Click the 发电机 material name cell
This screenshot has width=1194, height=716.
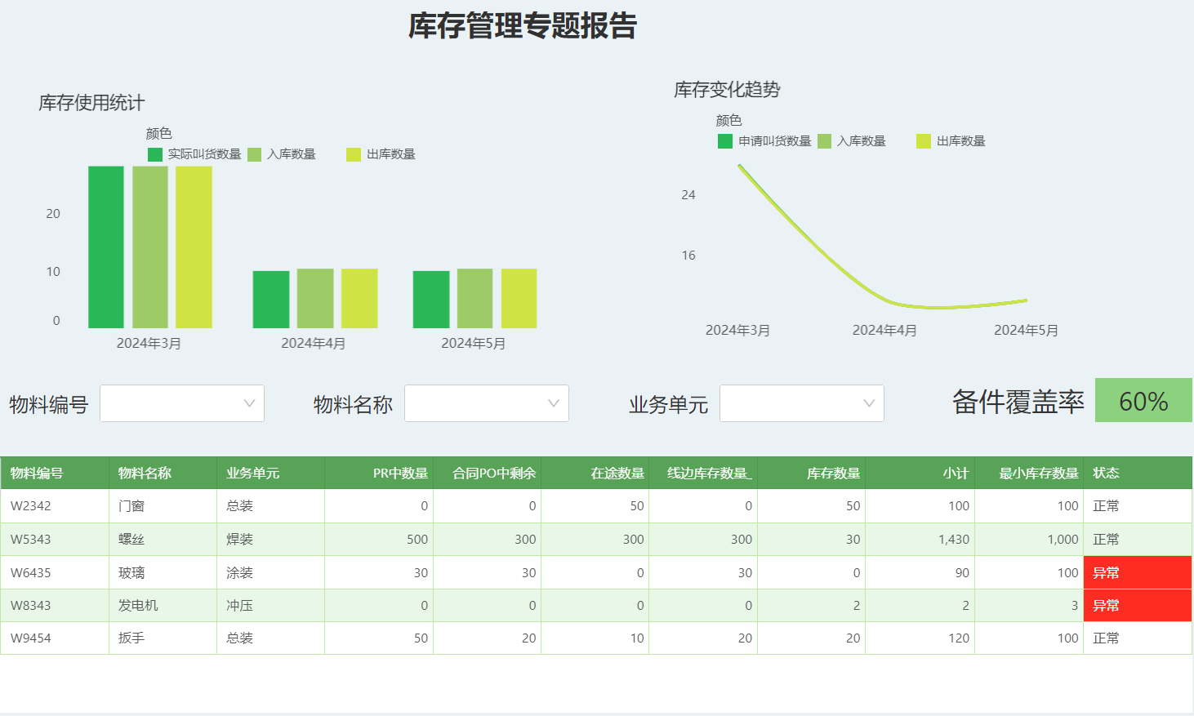tap(163, 606)
